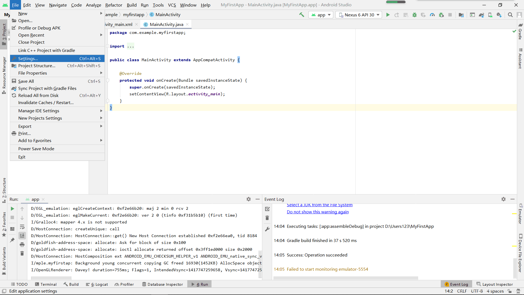
Task: Open the Layout Inspector tool window
Action: [x=495, y=284]
